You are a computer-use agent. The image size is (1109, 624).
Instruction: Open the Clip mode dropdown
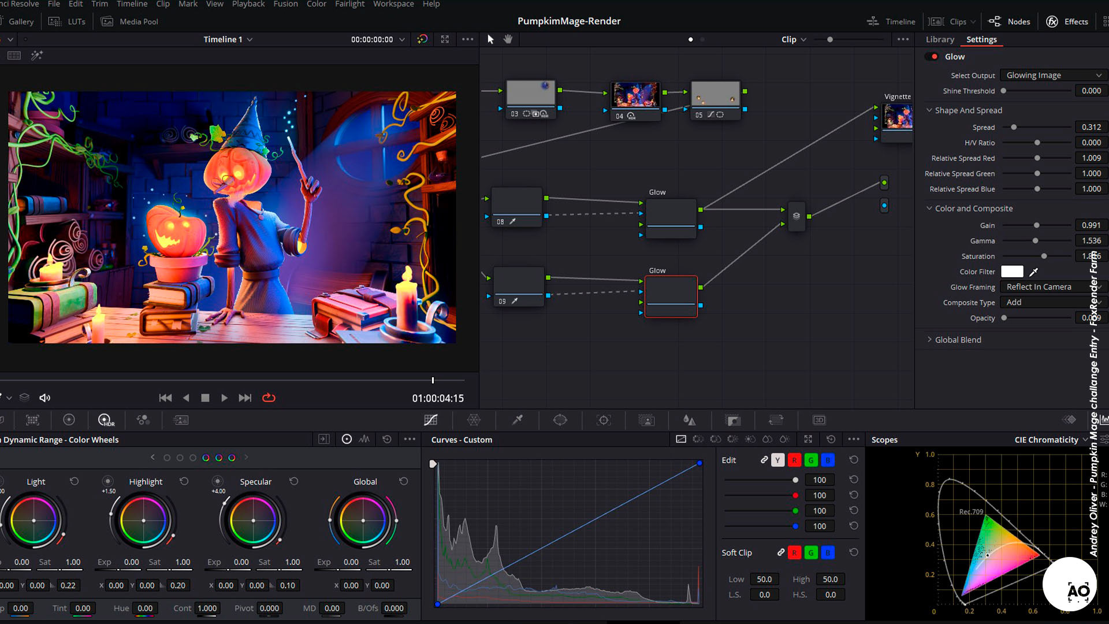pos(794,39)
